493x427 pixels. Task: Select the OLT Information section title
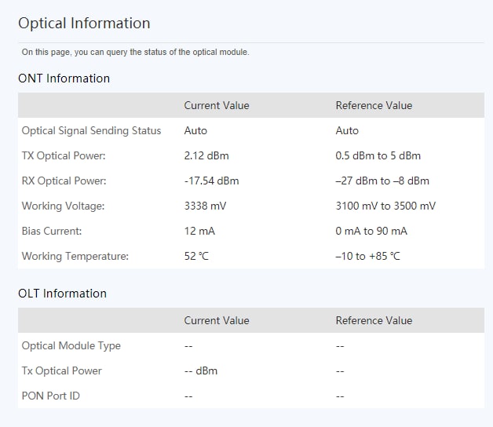pos(62,294)
